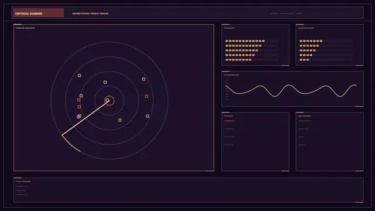375x211 pixels.
Task: Pick the upper-left cream contact on the outer ring
Action: click(80, 76)
